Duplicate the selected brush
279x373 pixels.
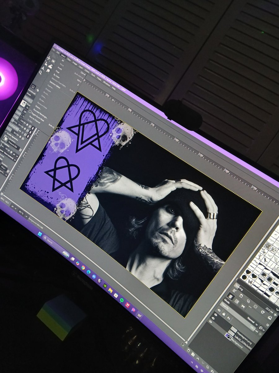[x=248, y=301]
